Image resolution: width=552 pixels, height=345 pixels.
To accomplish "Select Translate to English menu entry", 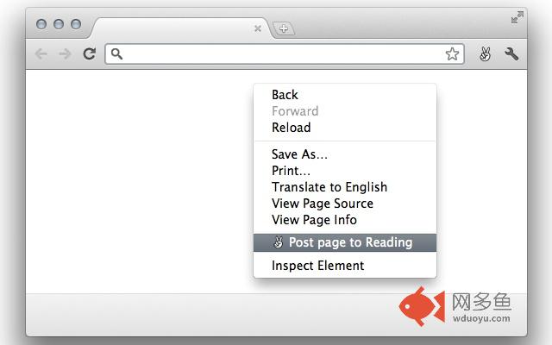I will [x=329, y=187].
